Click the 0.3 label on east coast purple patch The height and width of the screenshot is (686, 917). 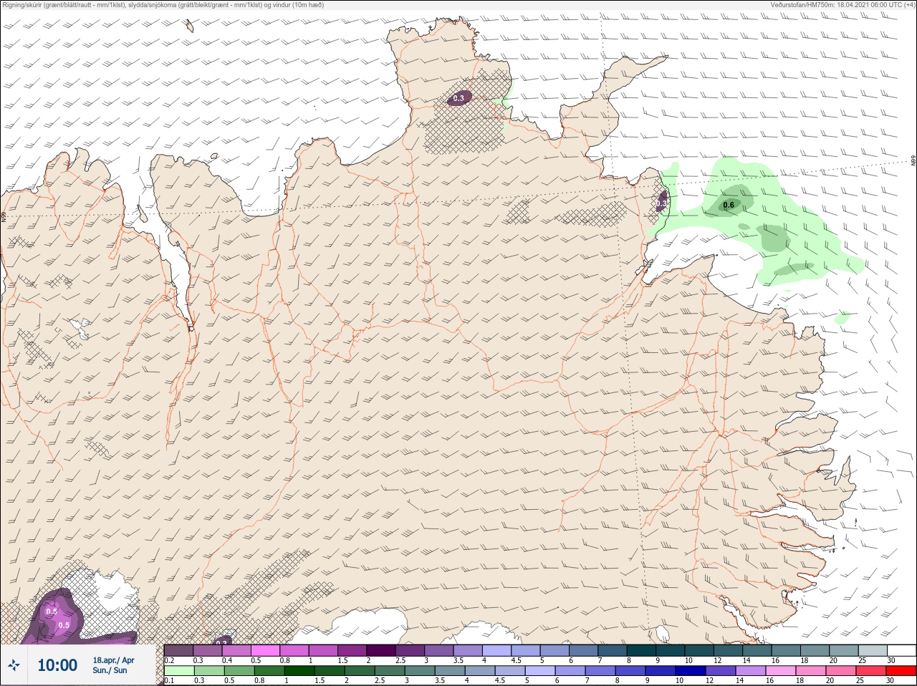[661, 203]
